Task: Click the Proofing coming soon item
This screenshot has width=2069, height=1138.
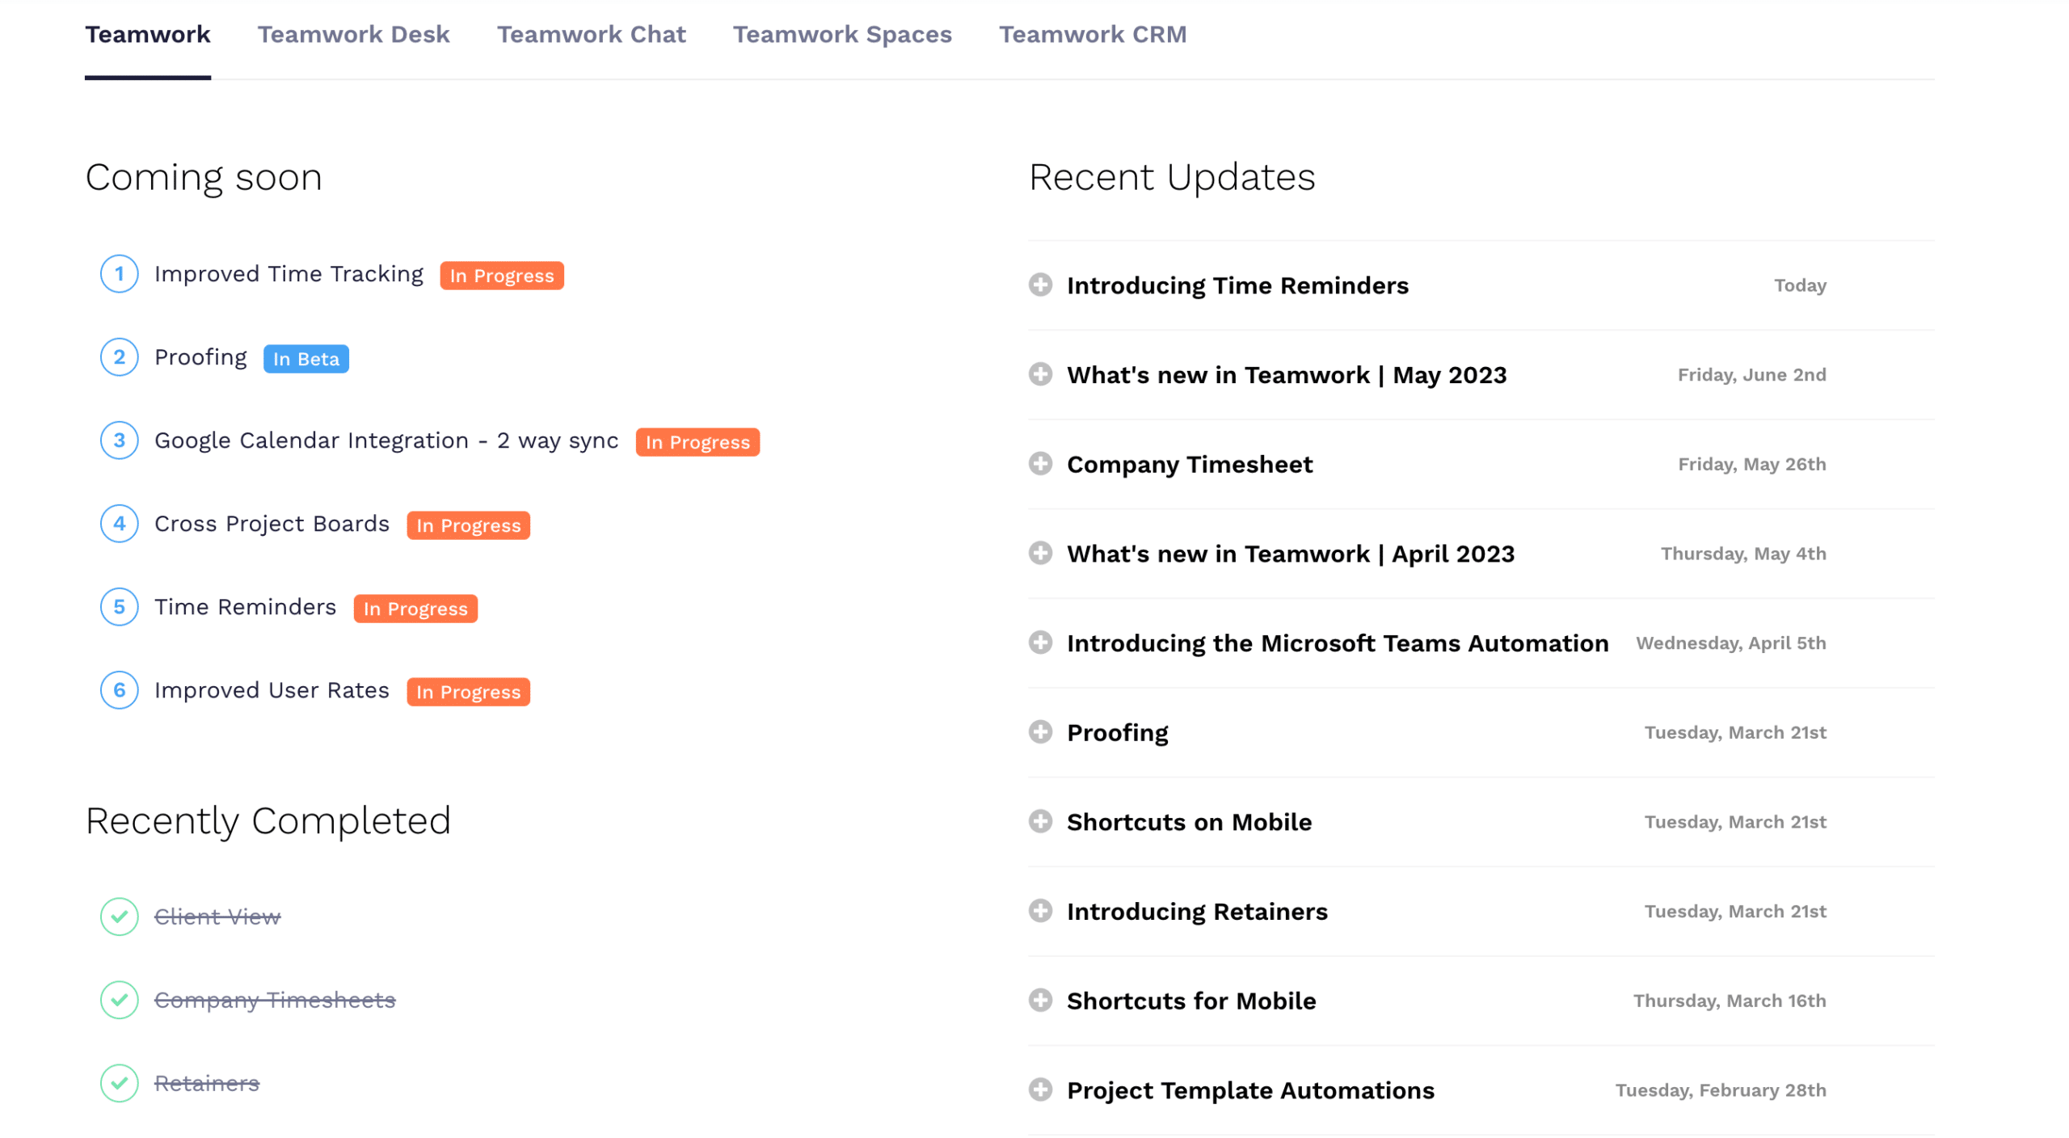Action: click(200, 357)
